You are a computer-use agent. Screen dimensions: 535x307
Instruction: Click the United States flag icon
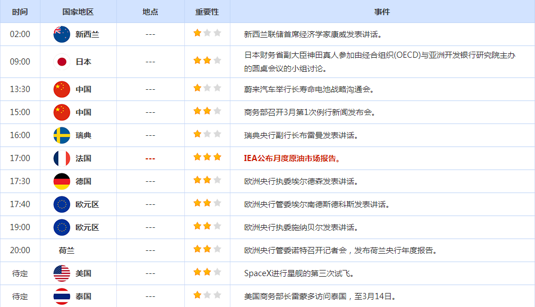(62, 273)
